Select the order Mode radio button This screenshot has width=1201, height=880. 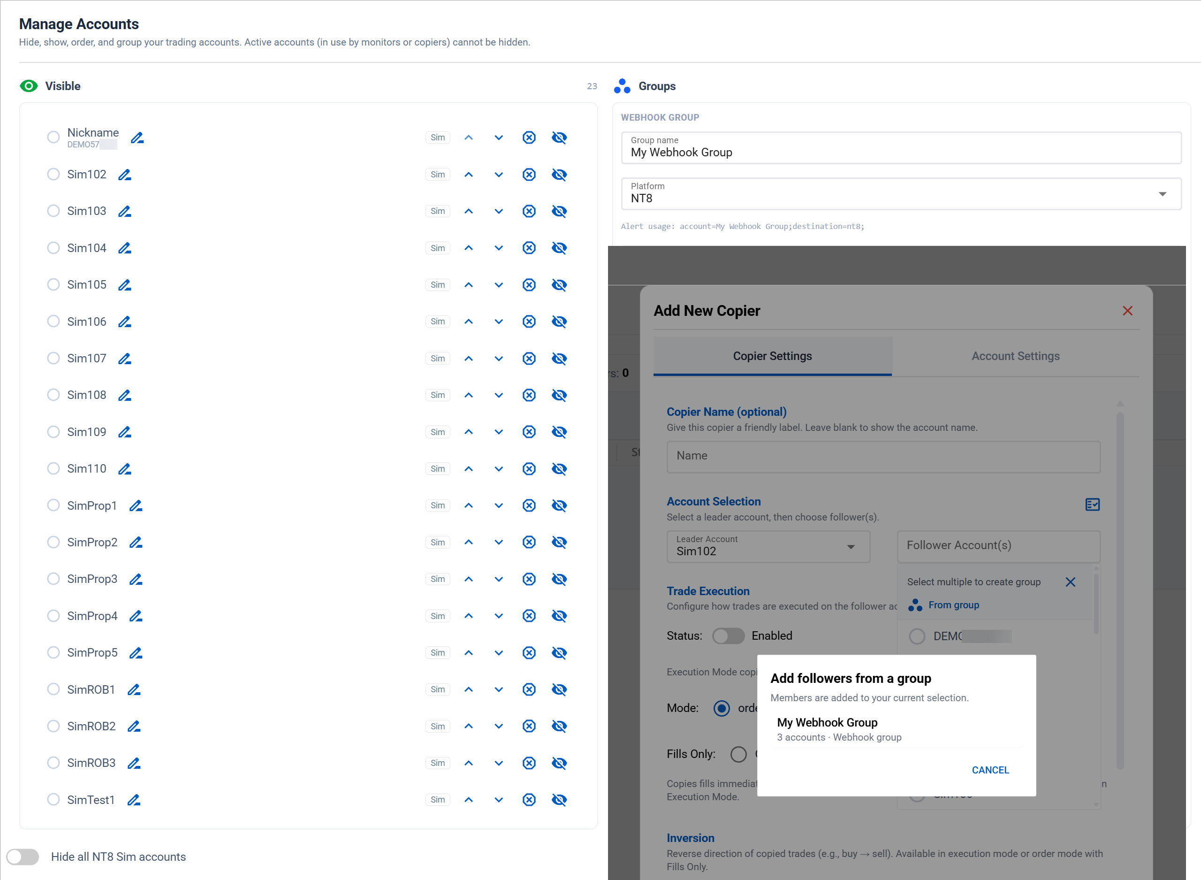[x=722, y=708]
